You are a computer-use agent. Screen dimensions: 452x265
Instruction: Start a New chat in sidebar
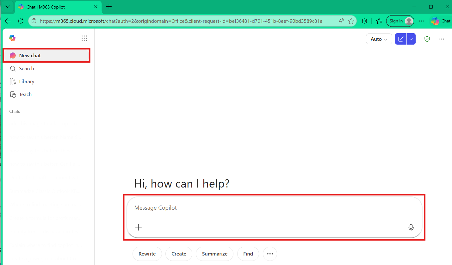tap(46, 55)
